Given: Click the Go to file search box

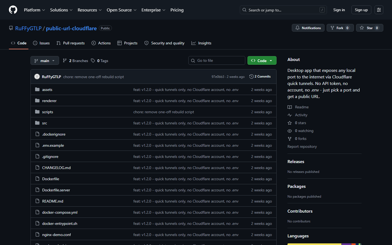Looking at the screenshot, I should [x=217, y=60].
